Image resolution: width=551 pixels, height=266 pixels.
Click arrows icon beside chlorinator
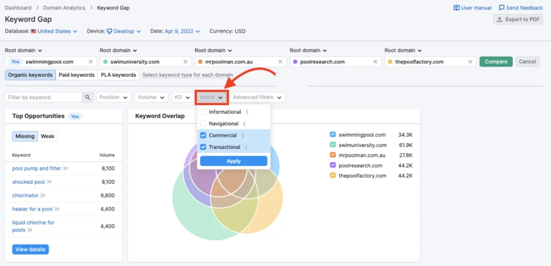[x=43, y=195]
